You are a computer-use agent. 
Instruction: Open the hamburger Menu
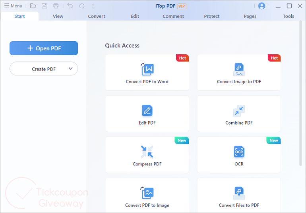point(13,6)
